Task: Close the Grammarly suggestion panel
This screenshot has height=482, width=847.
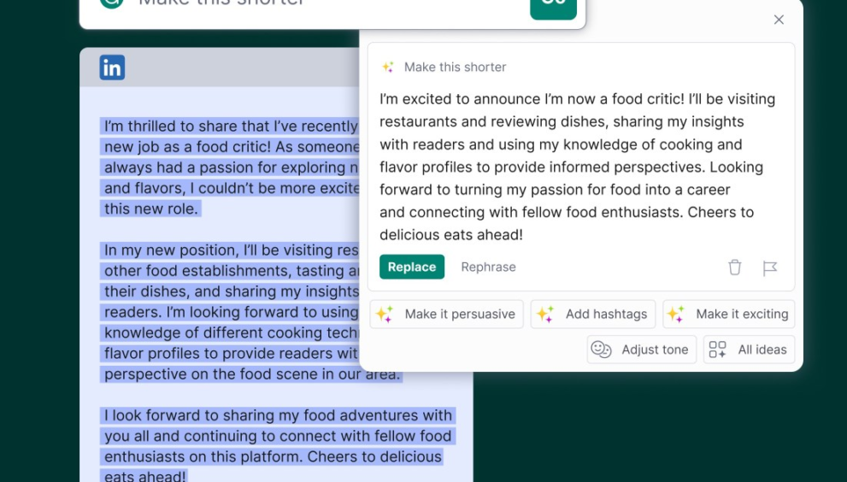Action: 779,20
